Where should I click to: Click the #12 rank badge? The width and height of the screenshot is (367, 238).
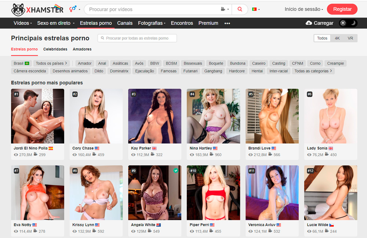point(310,171)
